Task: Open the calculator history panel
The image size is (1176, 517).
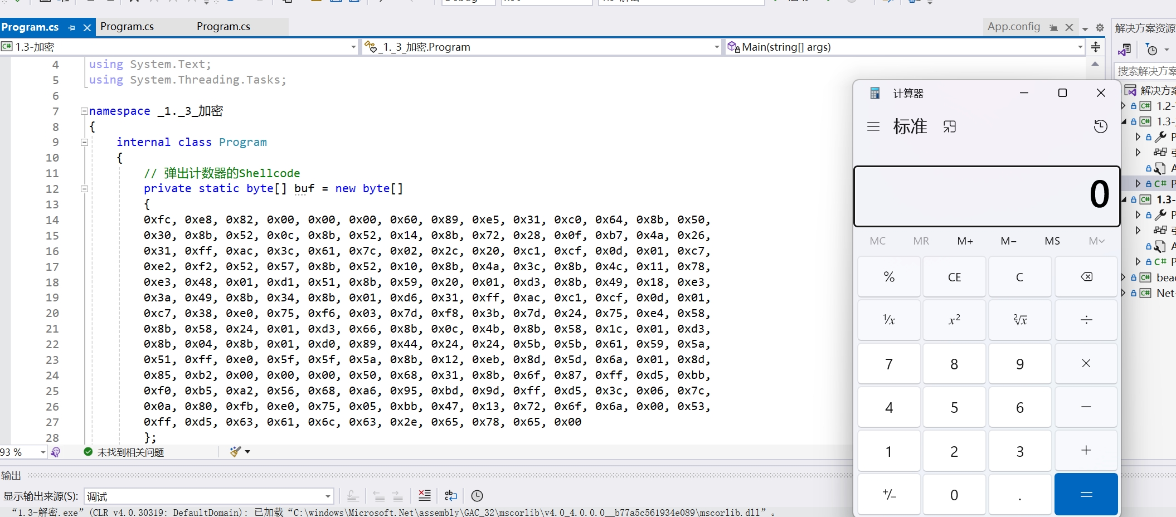Action: click(x=1100, y=127)
